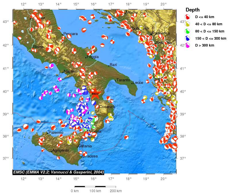Click the Mostar city label
229x195 pixels.
coord(132,13)
